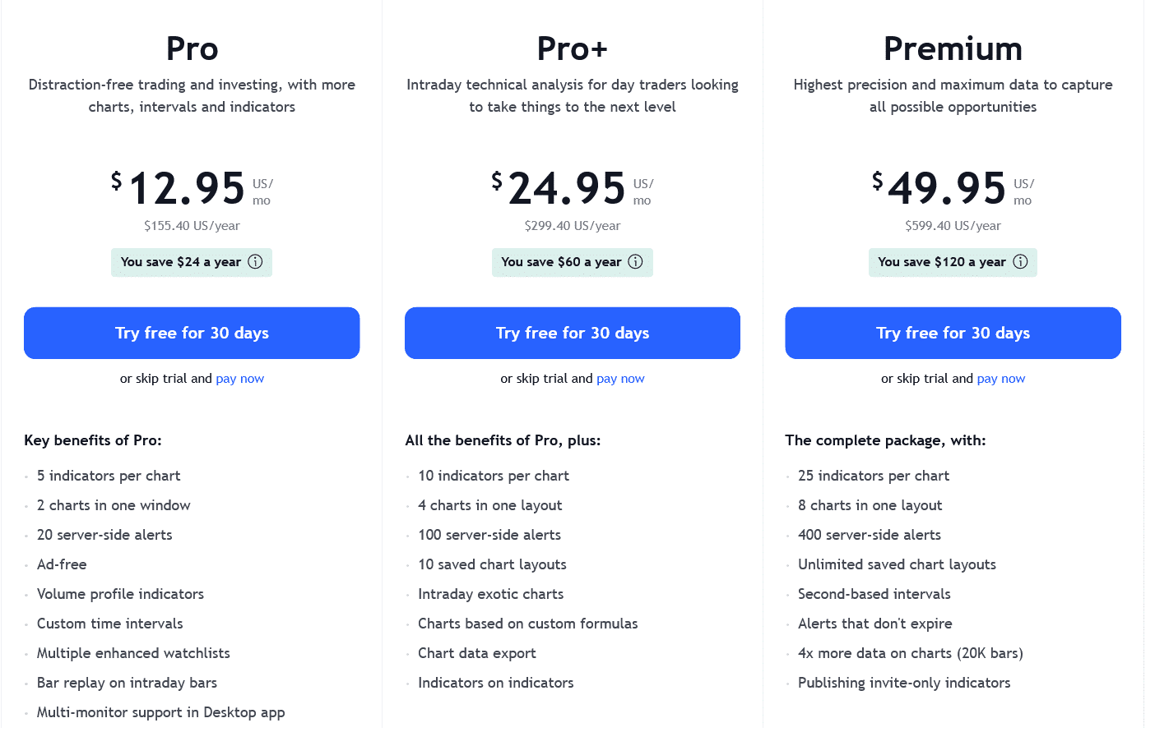The width and height of the screenshot is (1155, 732).
Task: Click "pay now" link under Pro plan
Action: [x=240, y=379]
